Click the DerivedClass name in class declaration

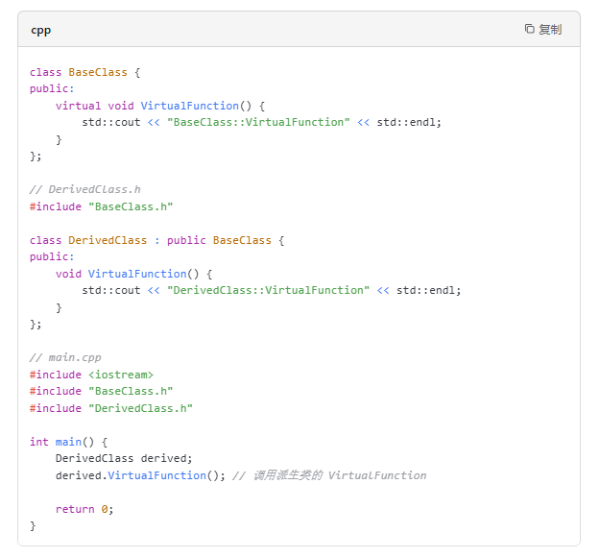click(x=108, y=240)
